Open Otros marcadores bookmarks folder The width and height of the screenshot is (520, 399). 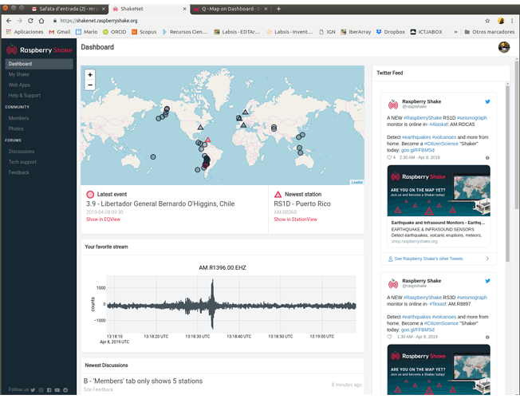490,32
